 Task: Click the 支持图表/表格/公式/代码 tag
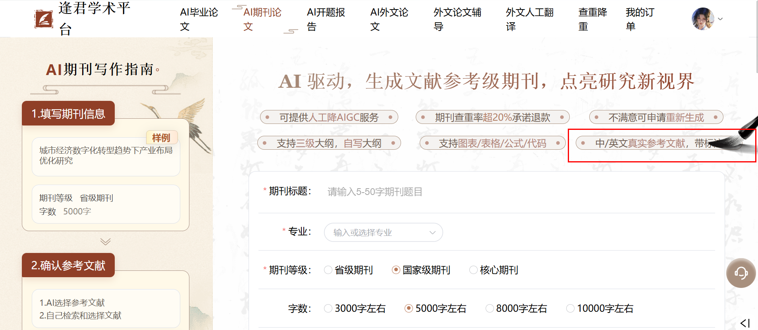pyautogui.click(x=492, y=143)
